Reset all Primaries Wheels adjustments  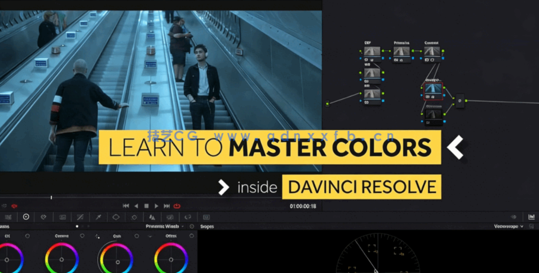(192, 226)
